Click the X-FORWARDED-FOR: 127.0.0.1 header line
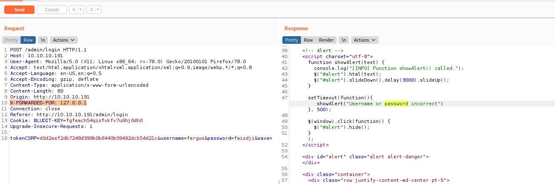 point(48,103)
